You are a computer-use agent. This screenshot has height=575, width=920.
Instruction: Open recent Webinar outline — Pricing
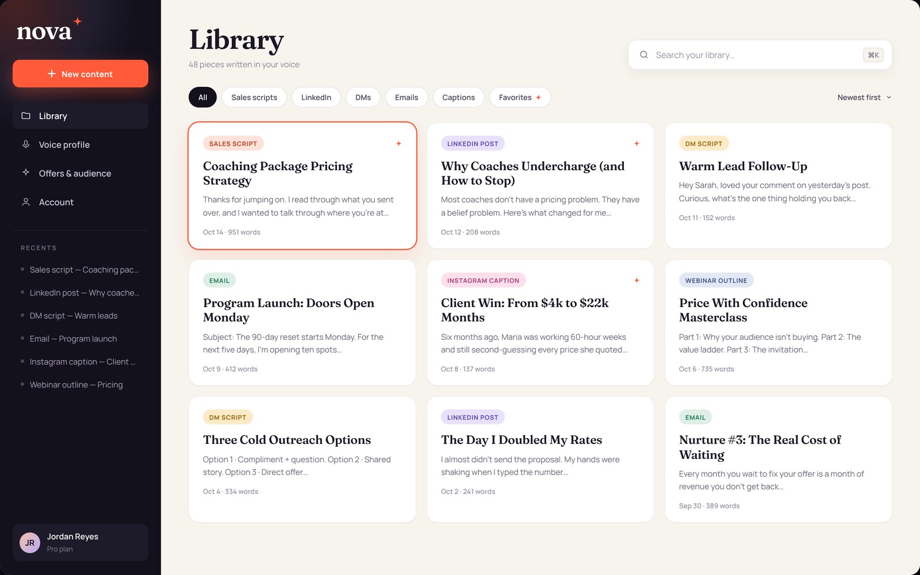[x=80, y=385]
